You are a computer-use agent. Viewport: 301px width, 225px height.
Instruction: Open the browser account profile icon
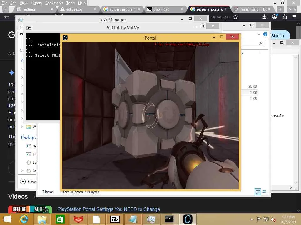(x=275, y=17)
